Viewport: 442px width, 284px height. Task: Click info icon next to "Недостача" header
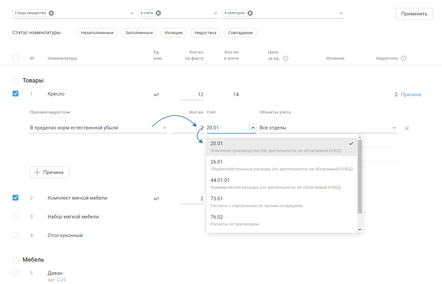click(403, 59)
